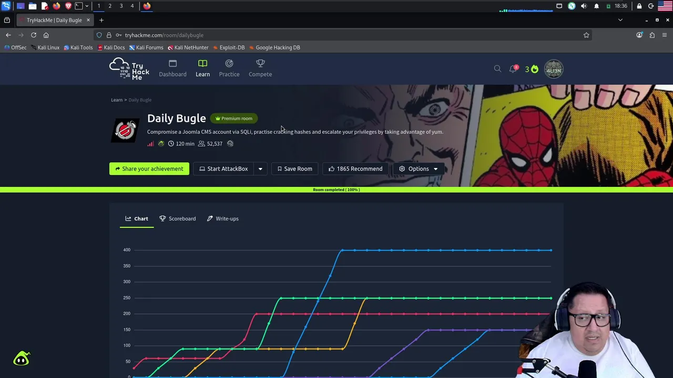Viewport: 673px width, 378px height.
Task: Click the URL address bar
Action: pos(343,35)
